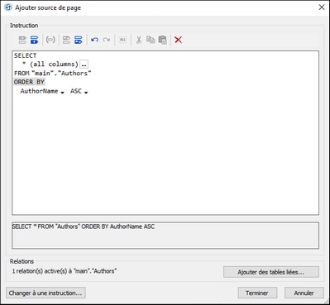Select the ORDER BY clause line
The height and width of the screenshot is (305, 330).
point(29,82)
